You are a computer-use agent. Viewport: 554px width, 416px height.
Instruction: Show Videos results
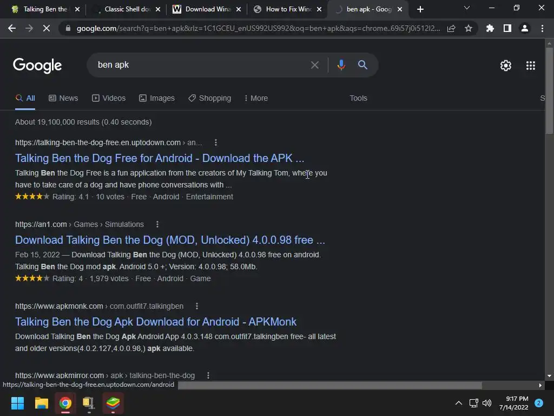coord(109,98)
